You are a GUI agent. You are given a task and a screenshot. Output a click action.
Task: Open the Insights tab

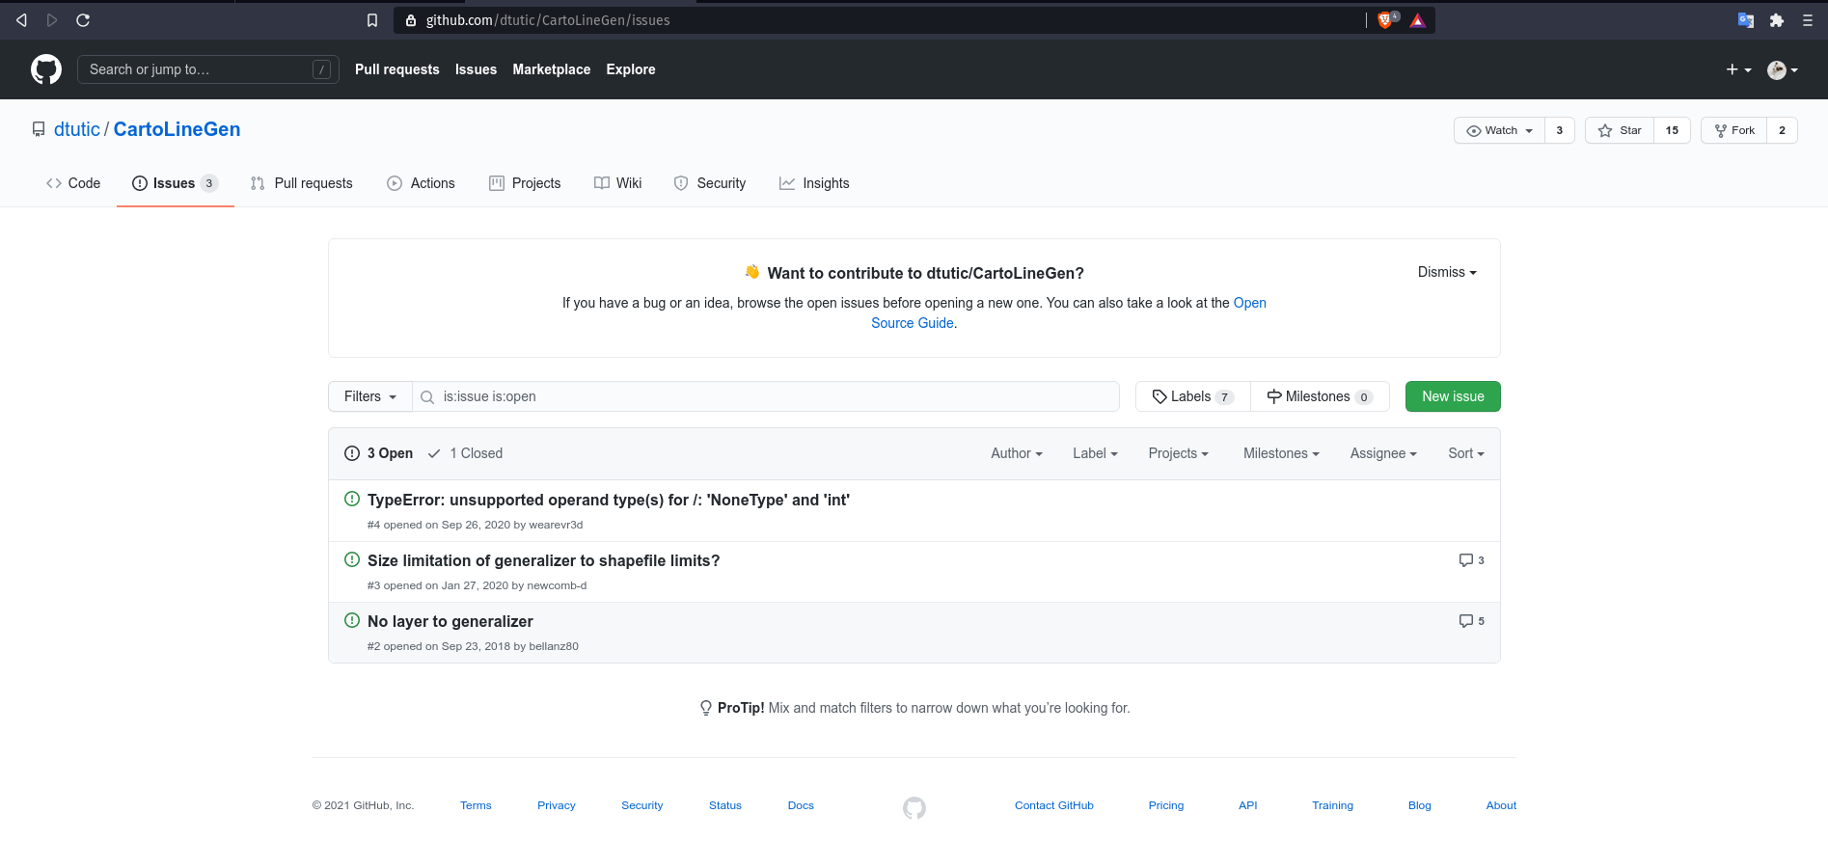814,183
